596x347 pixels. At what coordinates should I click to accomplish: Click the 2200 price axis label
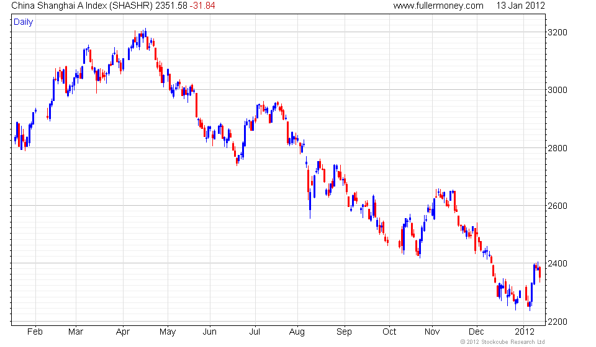(558, 321)
